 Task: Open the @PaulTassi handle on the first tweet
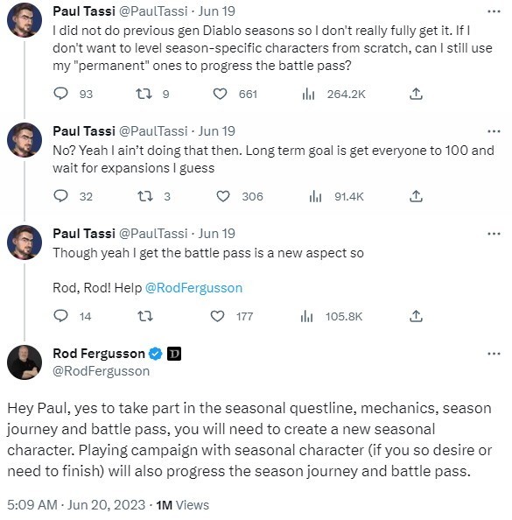(153, 11)
